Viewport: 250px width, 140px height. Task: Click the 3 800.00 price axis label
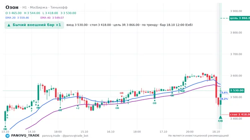pyautogui.click(x=236, y=33)
